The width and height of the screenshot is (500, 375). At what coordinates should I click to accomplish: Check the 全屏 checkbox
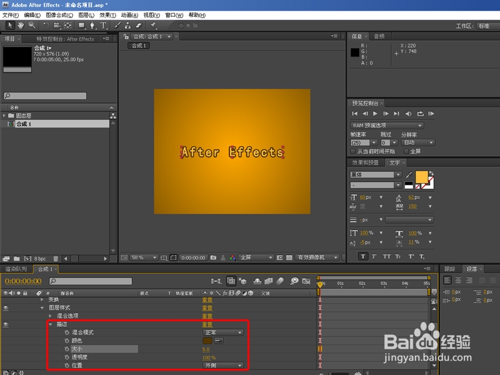(406, 151)
